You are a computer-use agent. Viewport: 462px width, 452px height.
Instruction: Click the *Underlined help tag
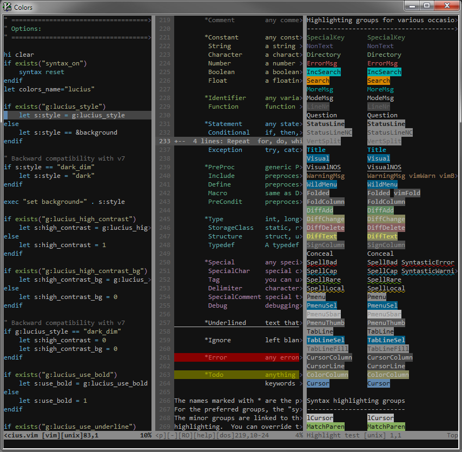pyautogui.click(x=225, y=323)
